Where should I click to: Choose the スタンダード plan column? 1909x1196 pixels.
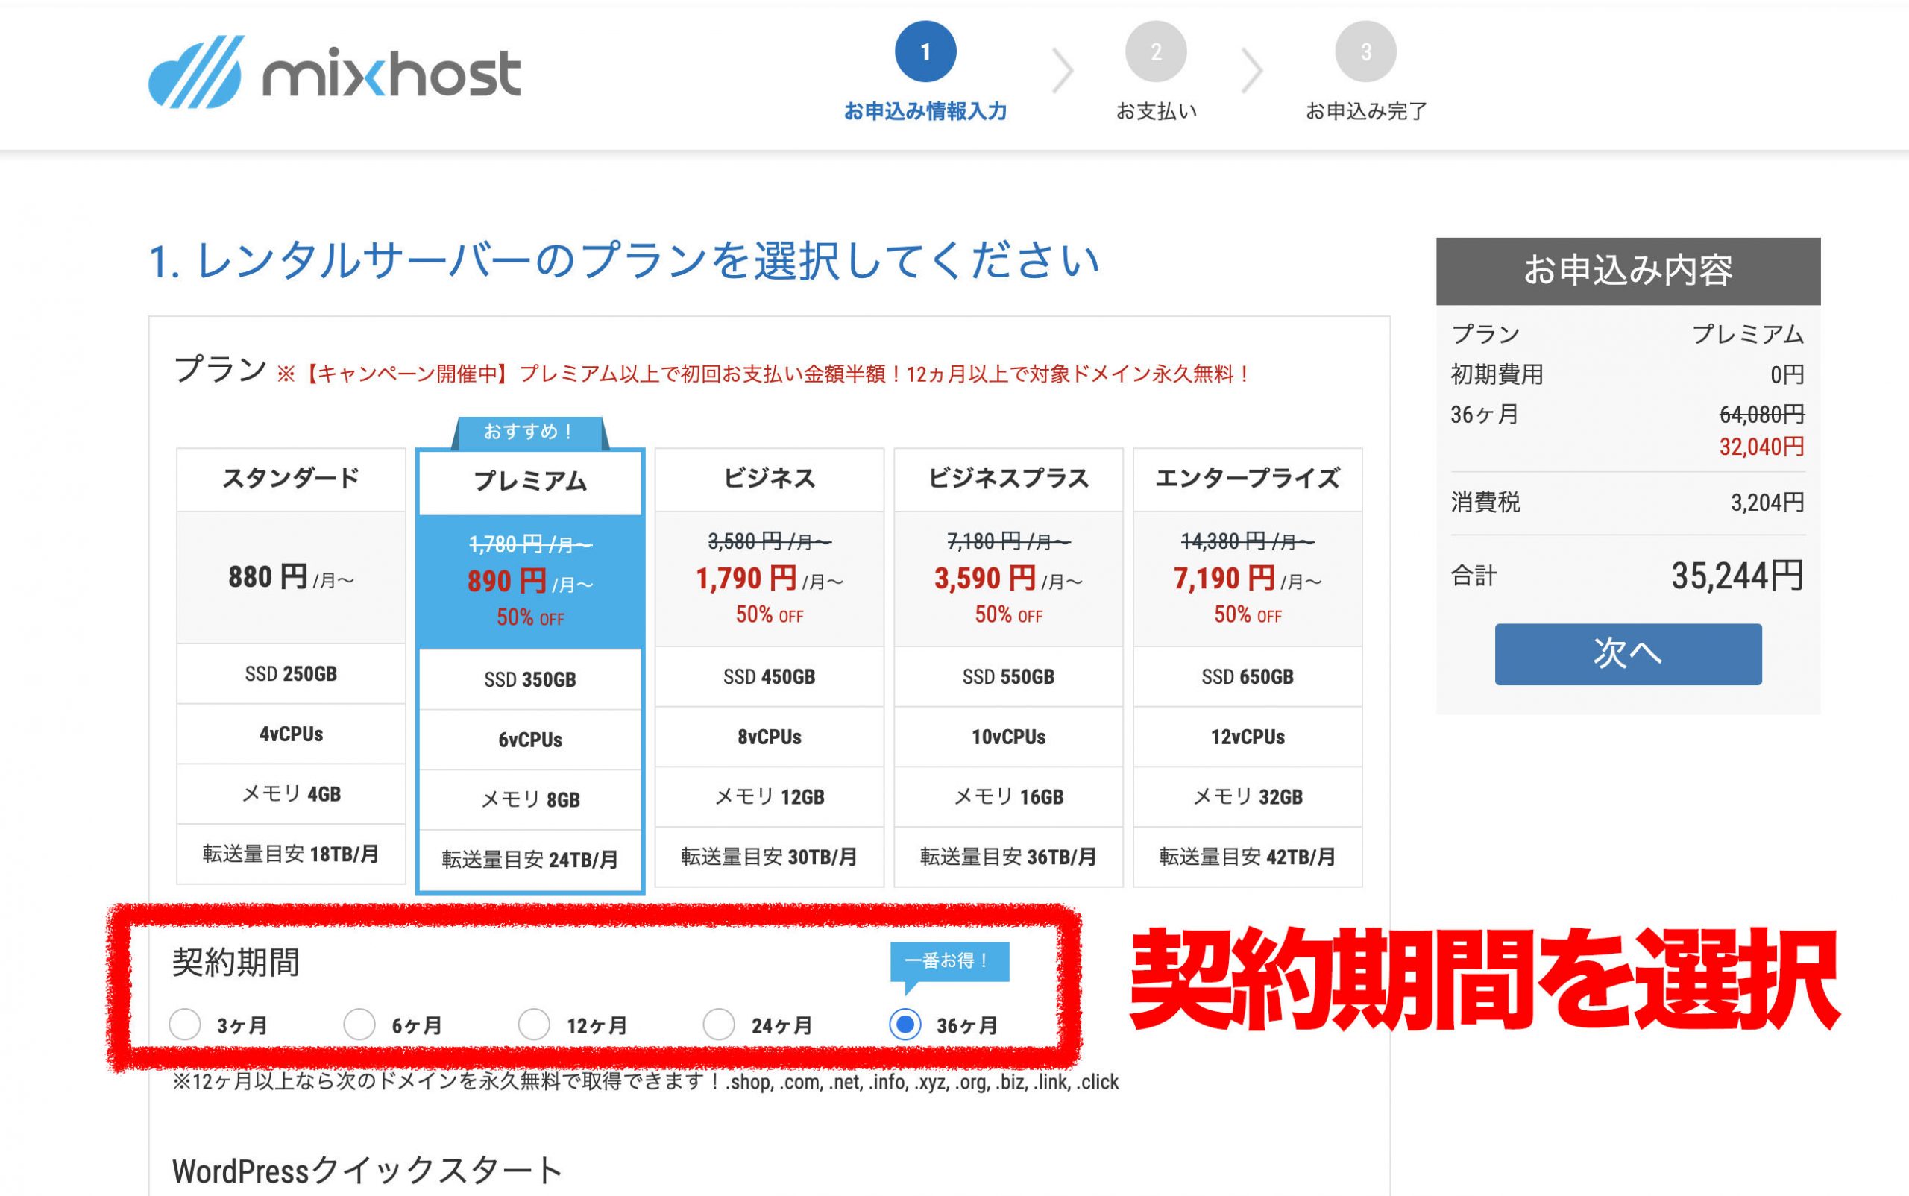290,479
